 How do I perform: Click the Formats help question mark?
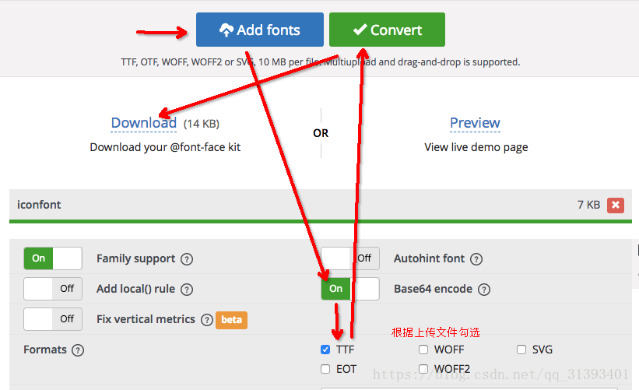(x=78, y=350)
